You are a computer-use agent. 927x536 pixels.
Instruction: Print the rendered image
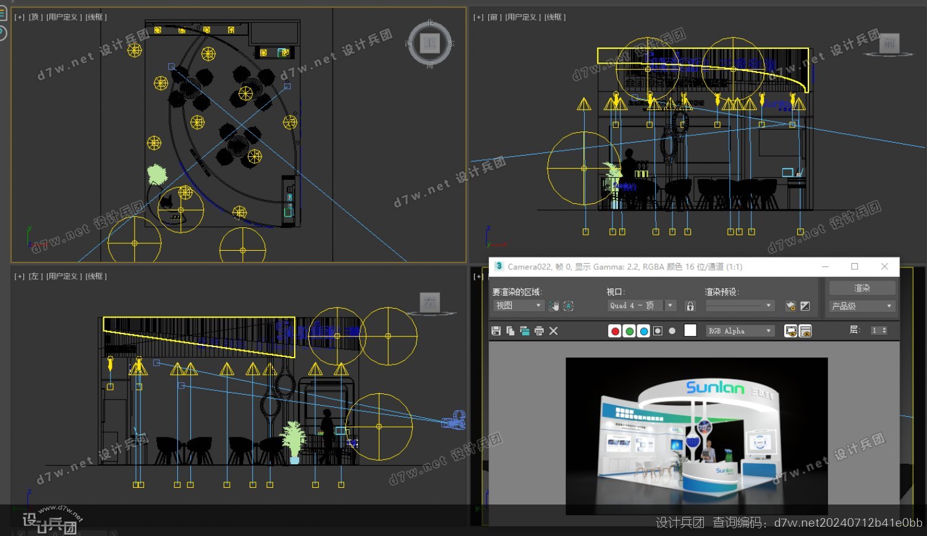click(539, 331)
